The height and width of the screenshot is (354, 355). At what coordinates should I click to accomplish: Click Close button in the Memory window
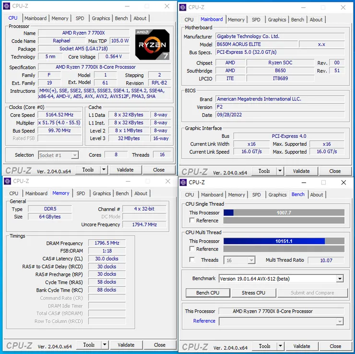click(x=160, y=345)
